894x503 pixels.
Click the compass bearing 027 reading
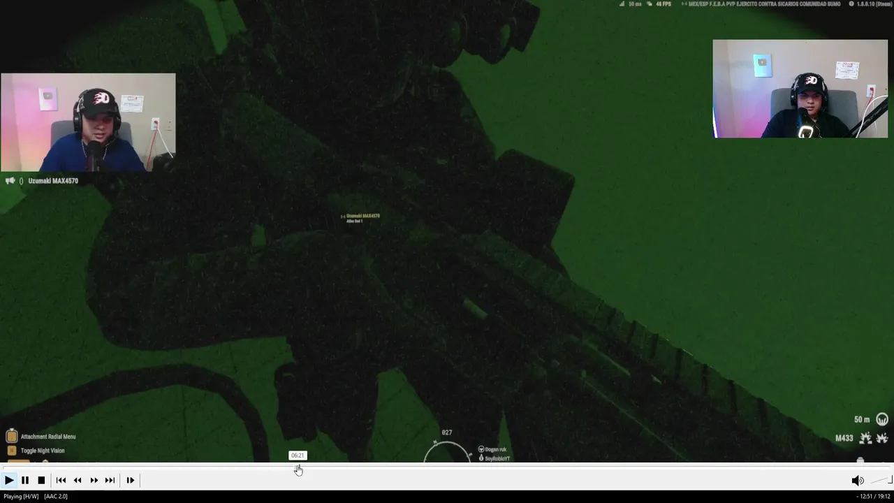point(447,433)
